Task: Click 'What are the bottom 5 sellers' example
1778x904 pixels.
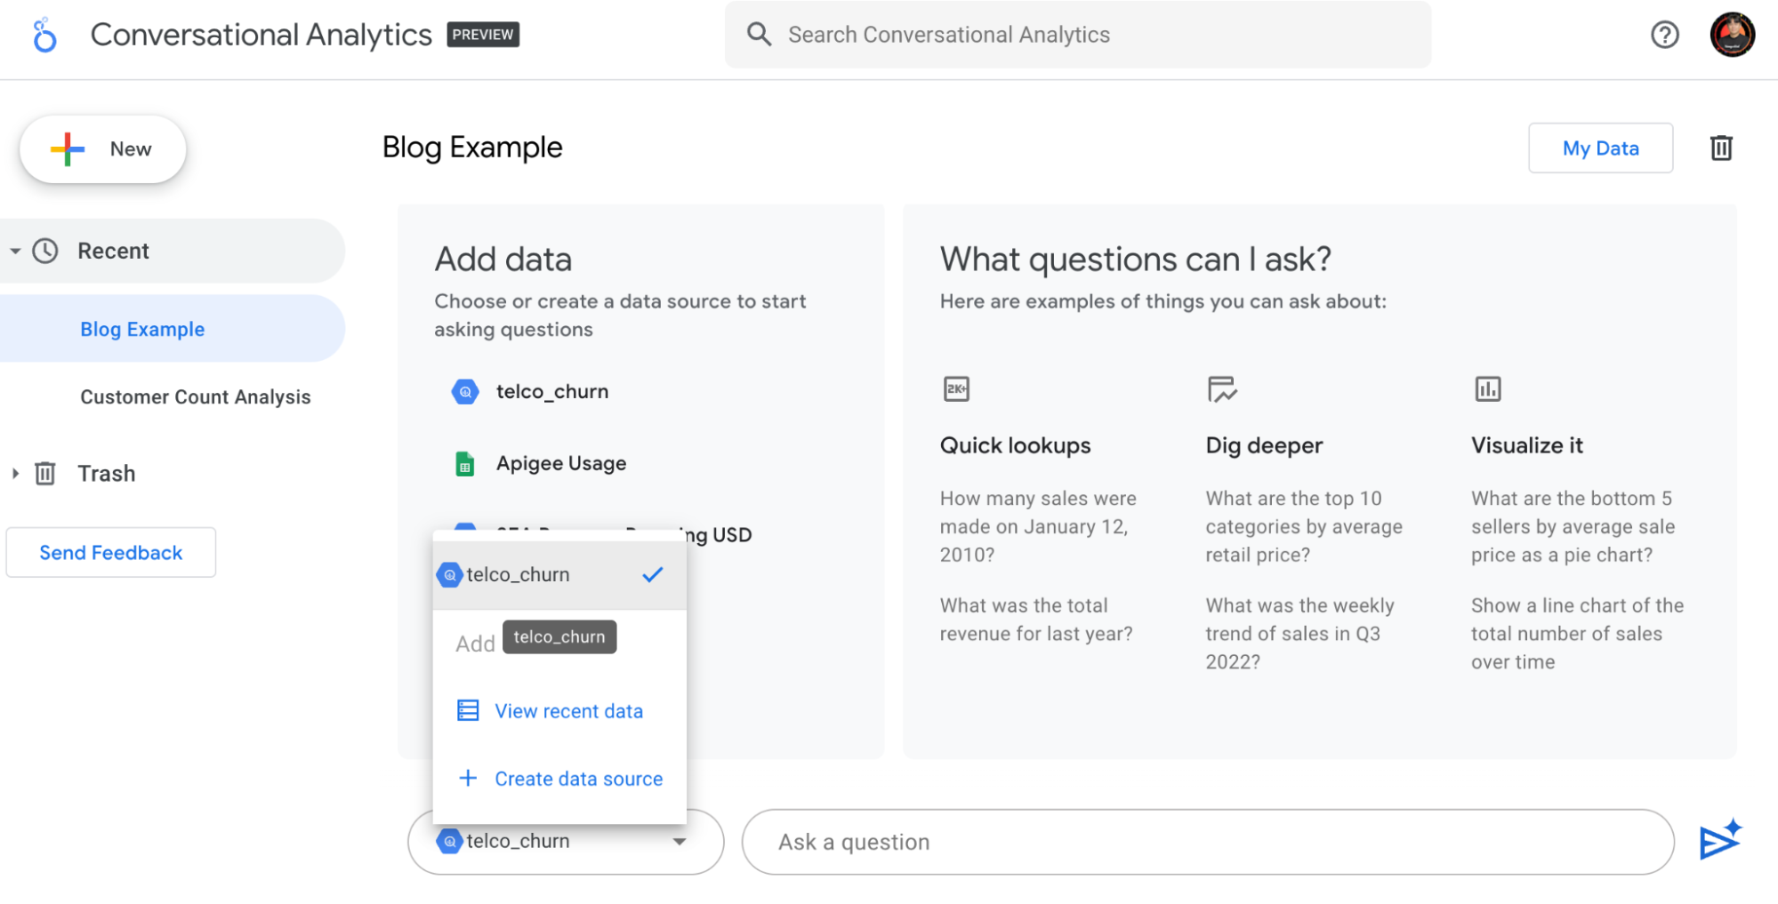Action: tap(1573, 526)
